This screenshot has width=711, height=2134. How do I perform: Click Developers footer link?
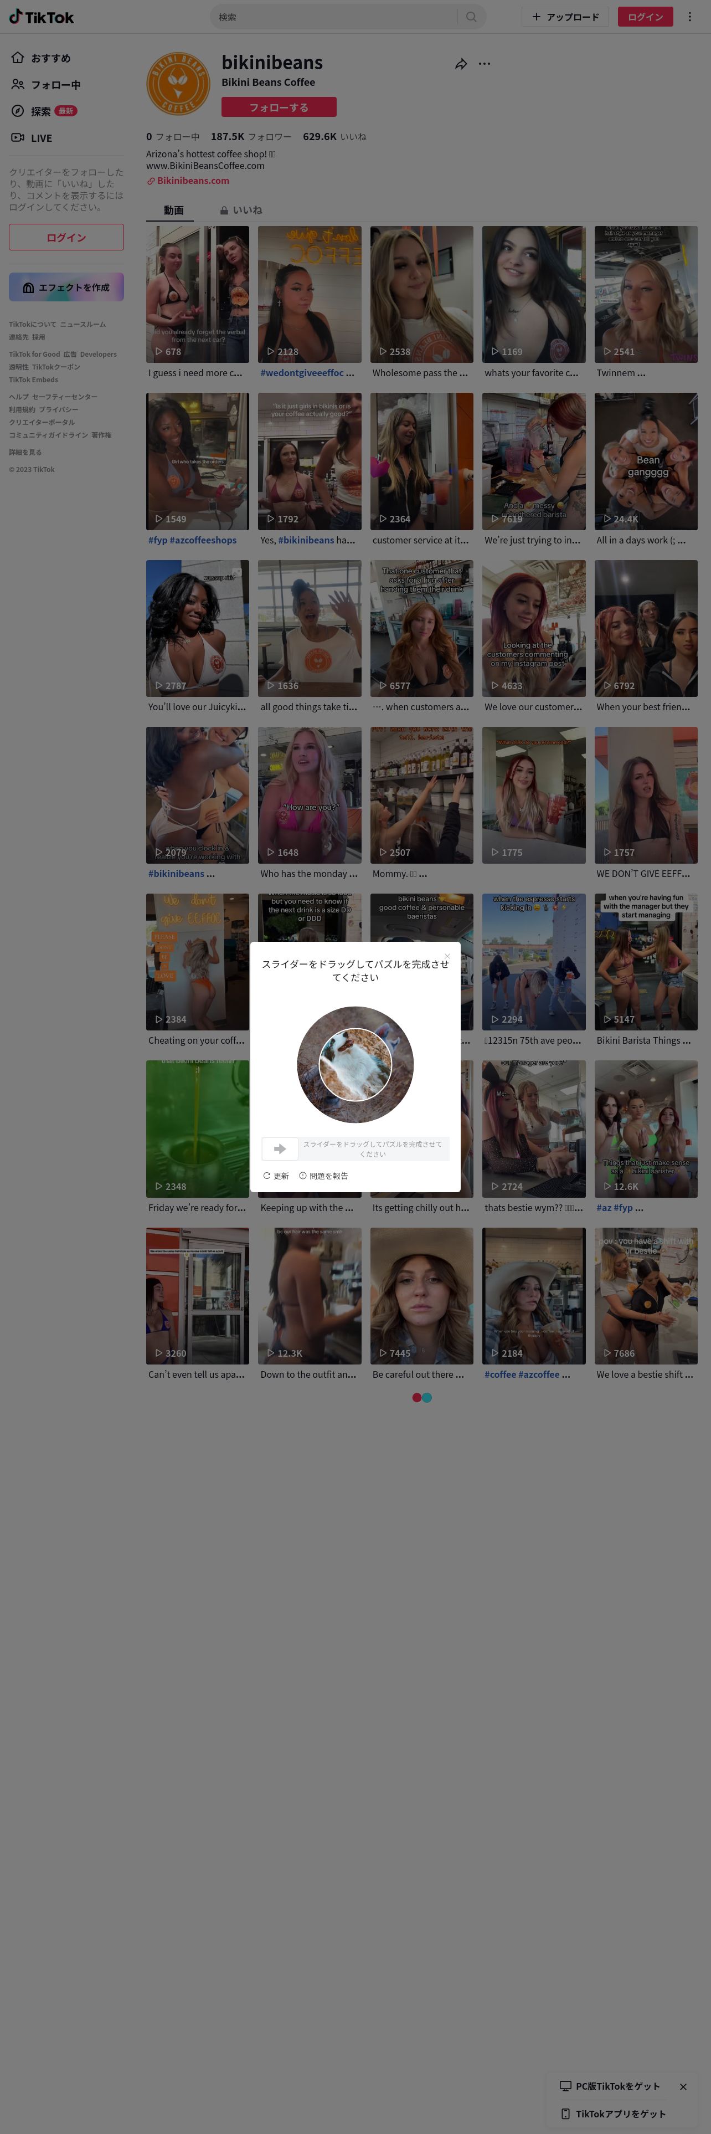coord(99,354)
